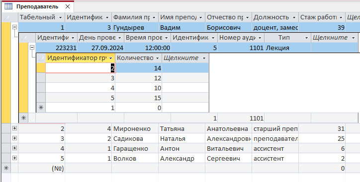
Task: Click the surname cell Волков
Action: [135, 158]
